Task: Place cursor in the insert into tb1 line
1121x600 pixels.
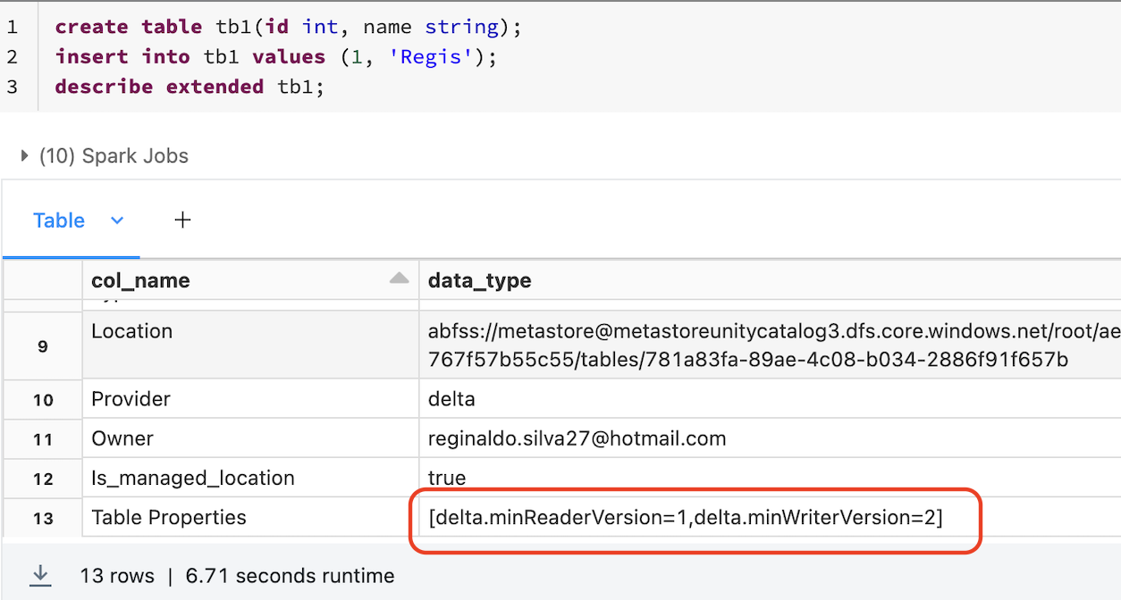Action: point(275,56)
